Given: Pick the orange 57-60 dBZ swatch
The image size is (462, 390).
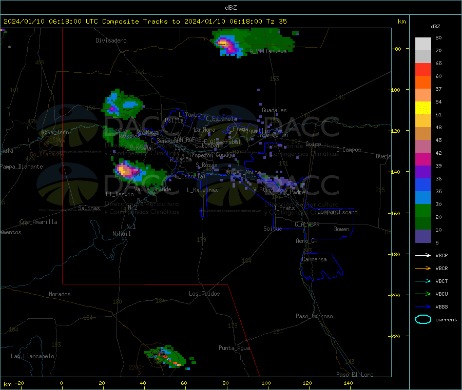Looking at the screenshot, I should pyautogui.click(x=423, y=83).
